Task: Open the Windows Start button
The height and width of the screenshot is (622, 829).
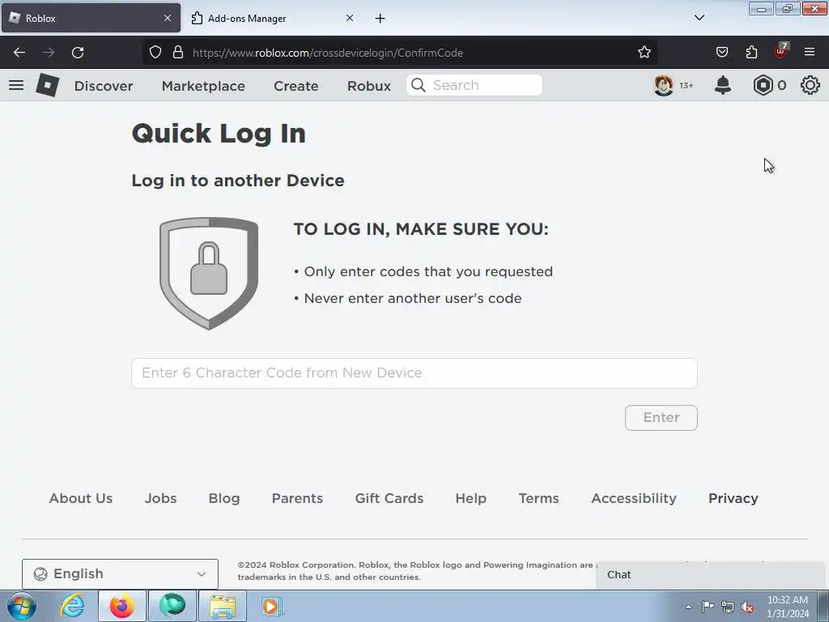Action: click(22, 606)
